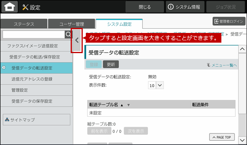Open 送信元アドレスの登録
This screenshot has width=247, height=145.
point(37,79)
